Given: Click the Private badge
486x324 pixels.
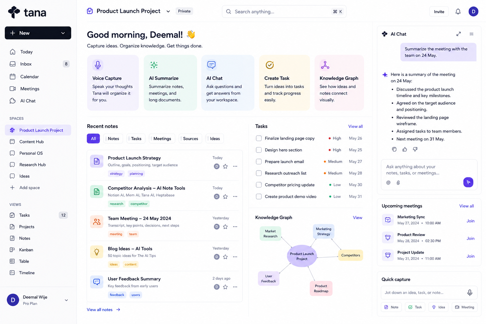Looking at the screenshot, I should click(x=184, y=11).
